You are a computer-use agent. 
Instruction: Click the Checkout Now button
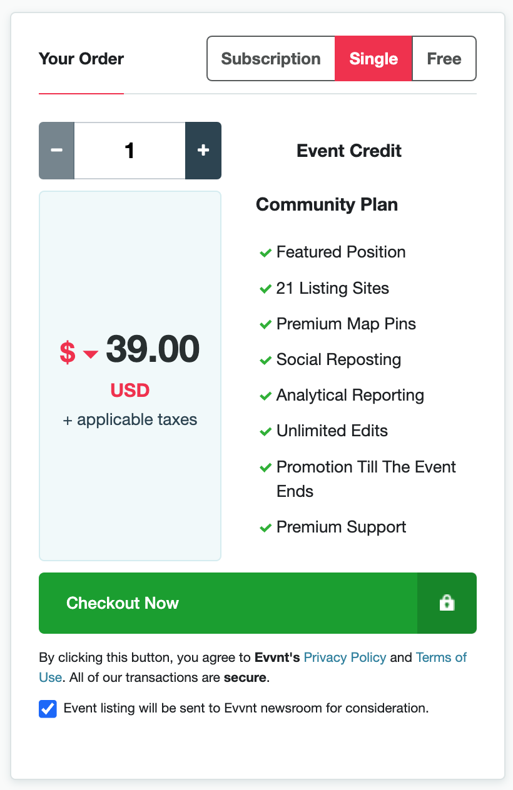pyautogui.click(x=228, y=603)
